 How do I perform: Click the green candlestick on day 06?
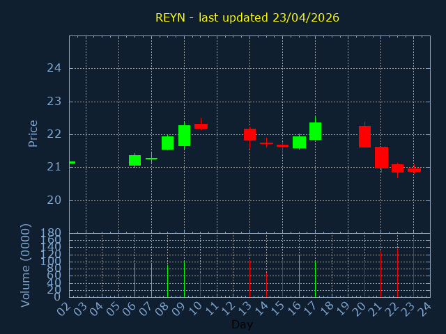point(134,160)
